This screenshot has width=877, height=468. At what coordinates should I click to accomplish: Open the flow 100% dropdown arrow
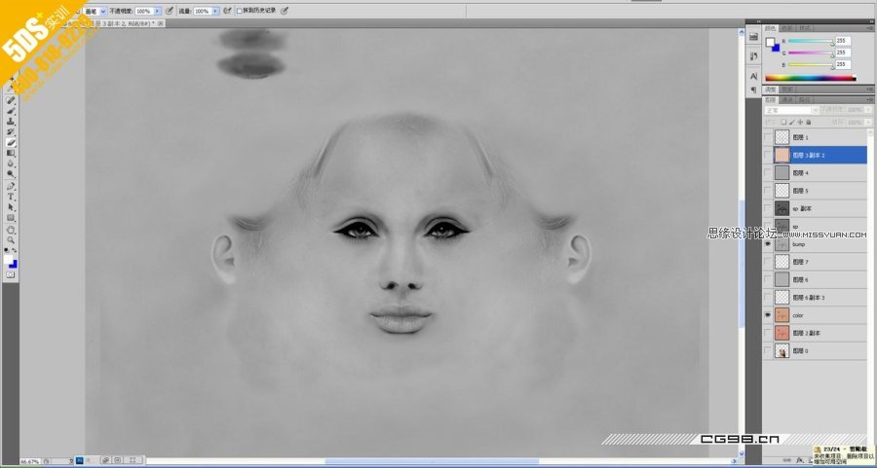tap(214, 11)
